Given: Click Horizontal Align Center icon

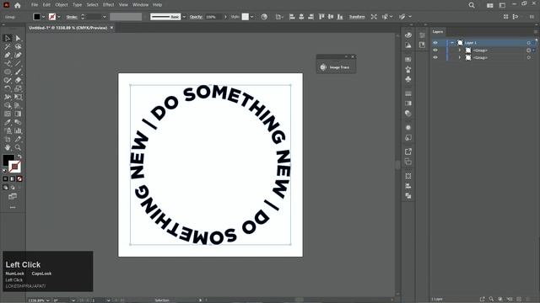Looking at the screenshot, I should click(301, 17).
